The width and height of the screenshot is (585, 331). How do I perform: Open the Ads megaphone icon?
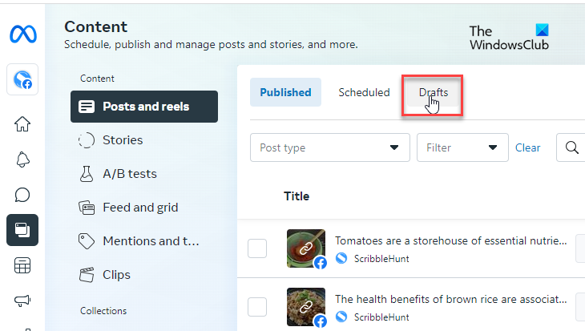(22, 301)
